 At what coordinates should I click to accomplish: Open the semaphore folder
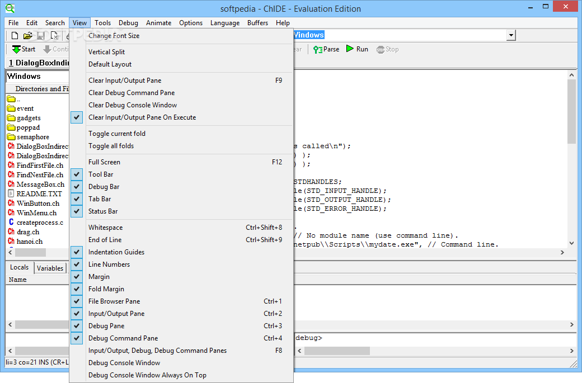click(28, 137)
